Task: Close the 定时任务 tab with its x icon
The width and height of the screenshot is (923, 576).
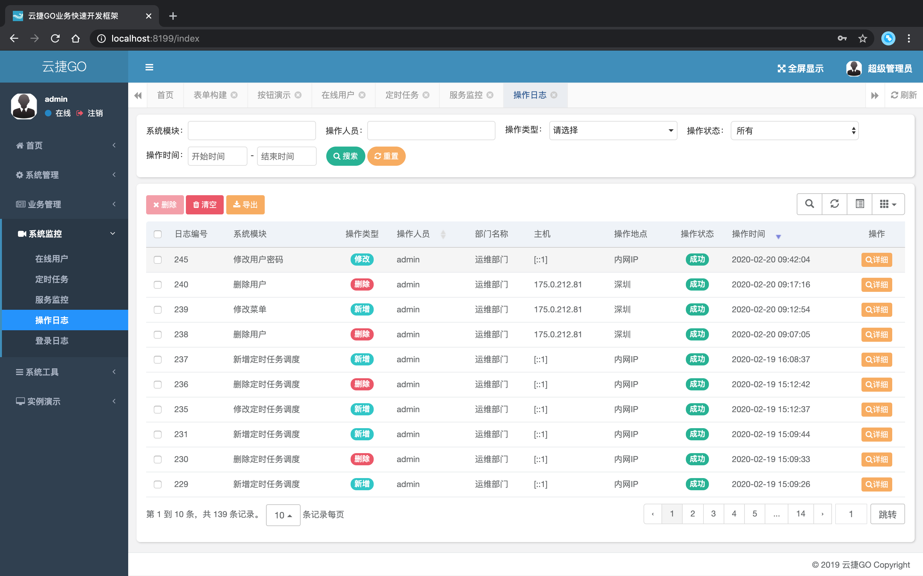Action: pos(426,95)
